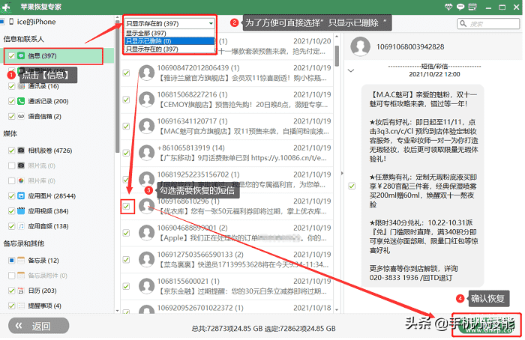Open the 【菜鸟裹裹】 delivery message row

tap(227, 260)
